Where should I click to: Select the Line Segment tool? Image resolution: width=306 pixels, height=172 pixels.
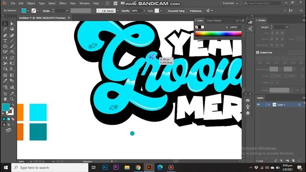coord(12,41)
